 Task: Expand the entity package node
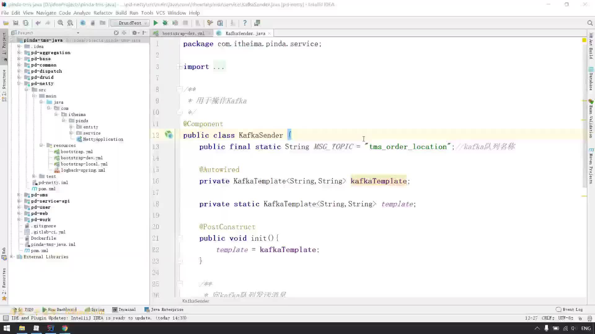coord(71,127)
